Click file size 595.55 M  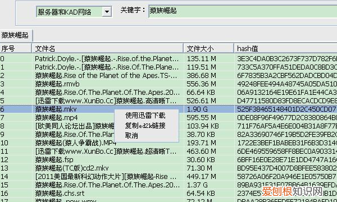202,118
